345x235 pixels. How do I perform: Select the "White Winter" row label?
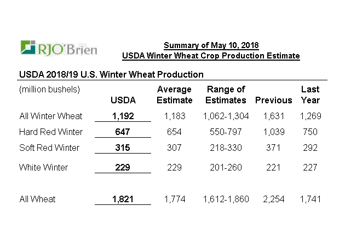click(x=43, y=167)
